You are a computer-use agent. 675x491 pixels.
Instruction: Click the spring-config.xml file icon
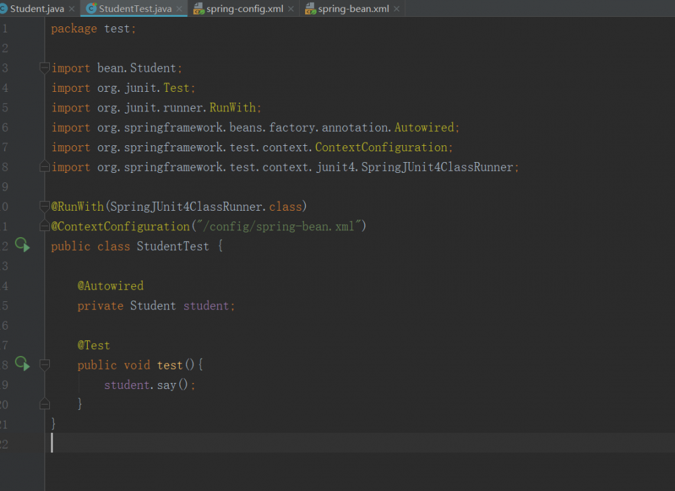(198, 9)
